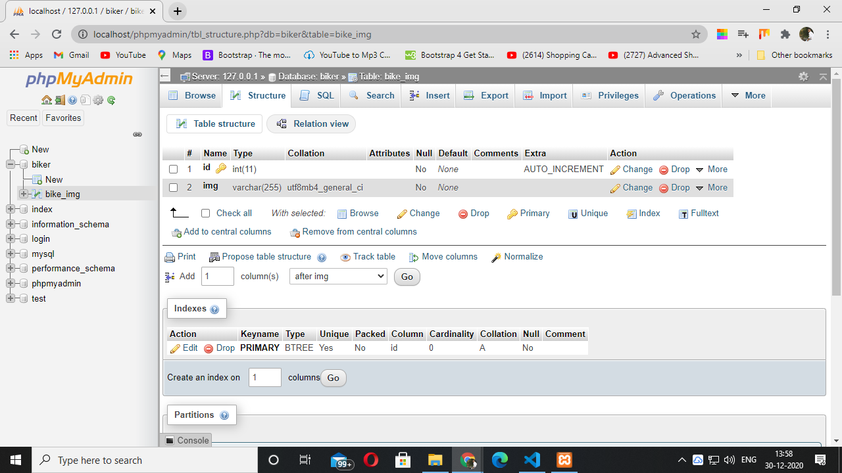842x473 pixels.
Task: Open the Insert tab
Action: (429, 95)
